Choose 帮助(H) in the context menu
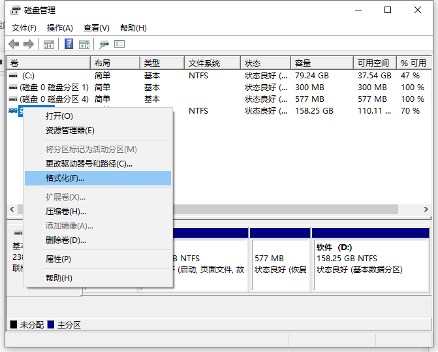Image resolution: width=438 pixels, height=352 pixels. tap(98, 278)
